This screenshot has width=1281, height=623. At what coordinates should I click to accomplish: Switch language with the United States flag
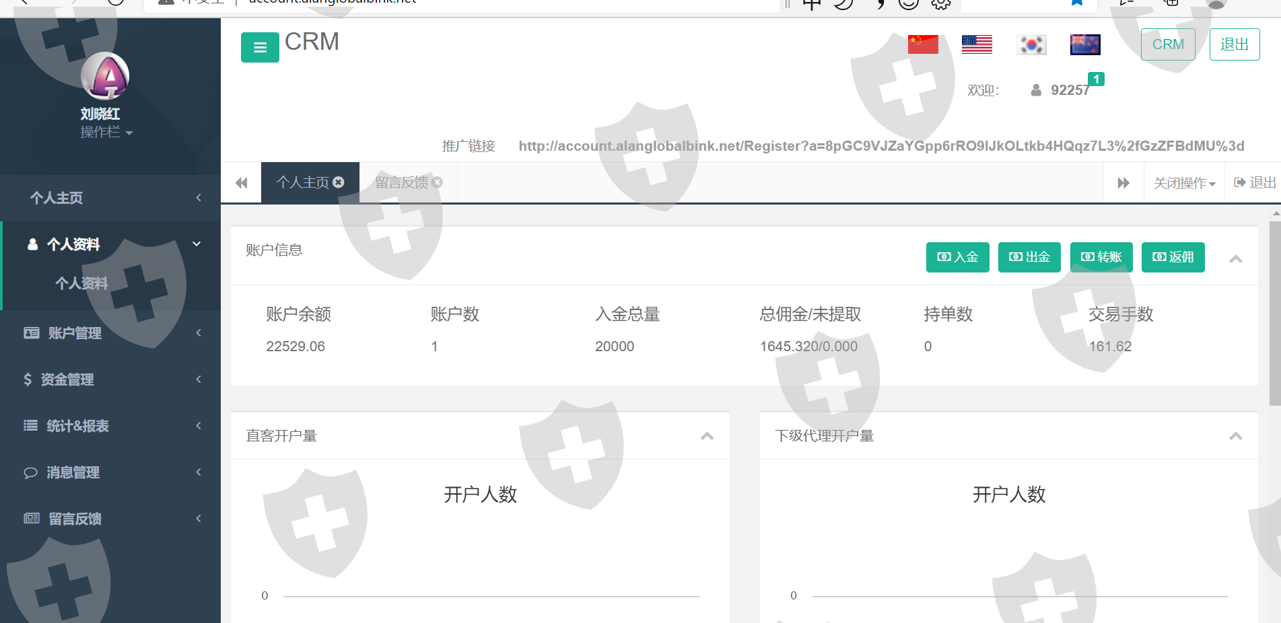coord(977,44)
